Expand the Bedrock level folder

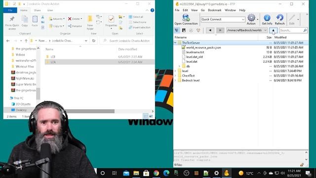[x=175, y=80]
